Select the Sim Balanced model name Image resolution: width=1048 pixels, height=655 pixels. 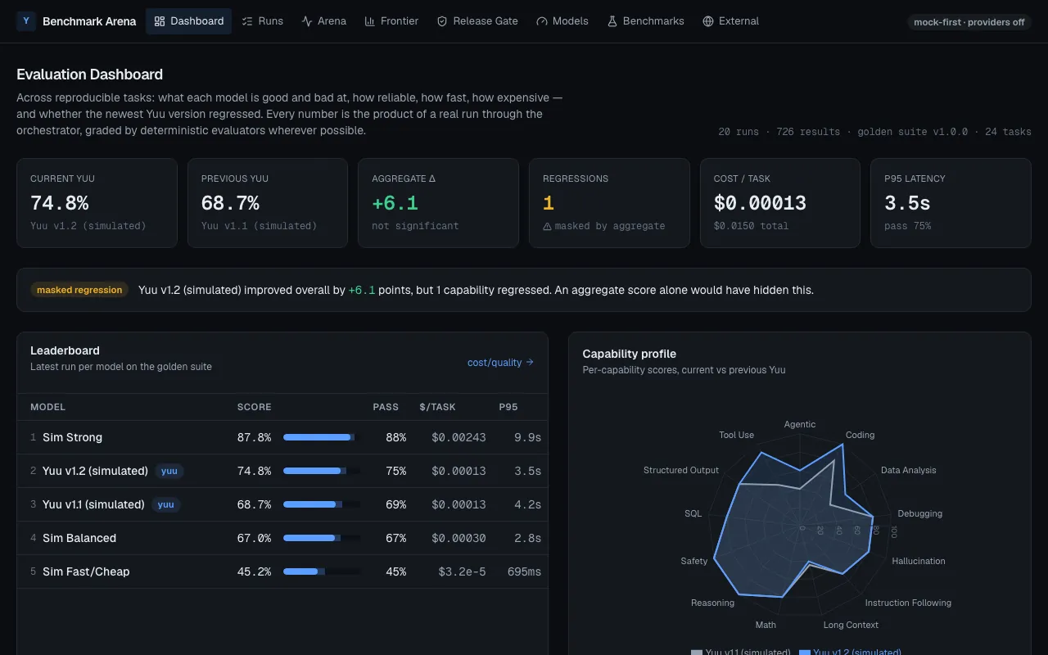79,538
